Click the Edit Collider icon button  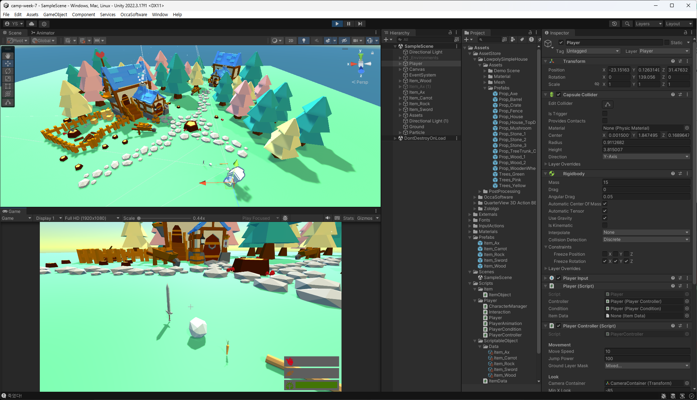pos(607,104)
